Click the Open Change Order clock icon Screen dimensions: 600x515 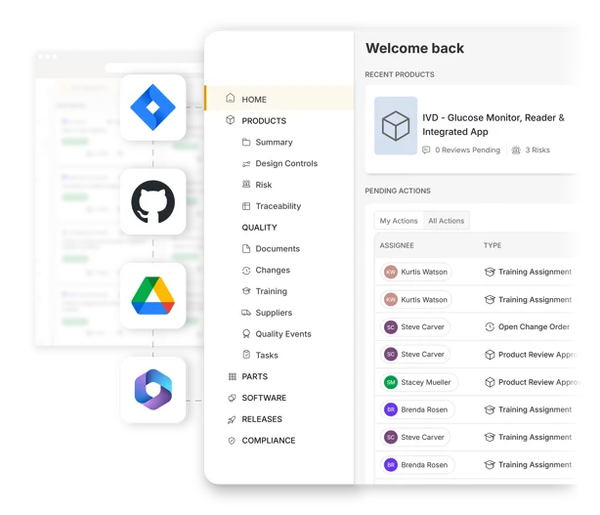490,326
